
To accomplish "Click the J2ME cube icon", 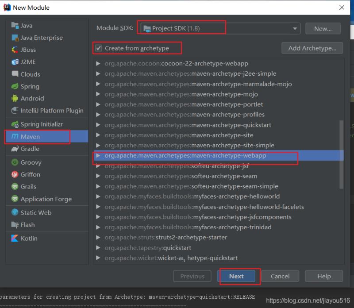I will click(15, 62).
